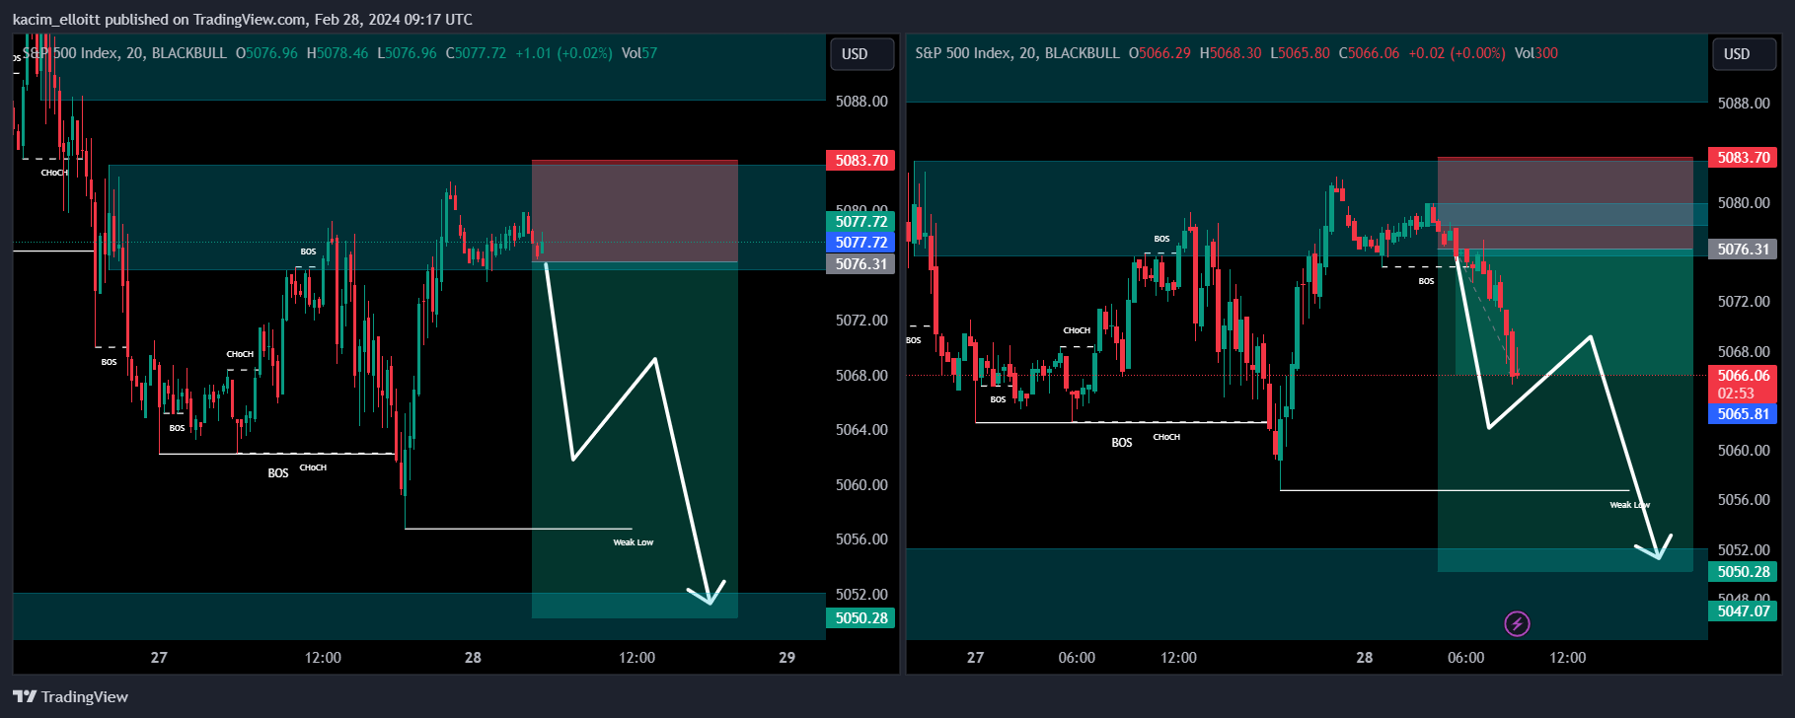Click the blue 5065.81 price label on right axis
Image resolution: width=1795 pixels, height=718 pixels.
coord(1743,414)
